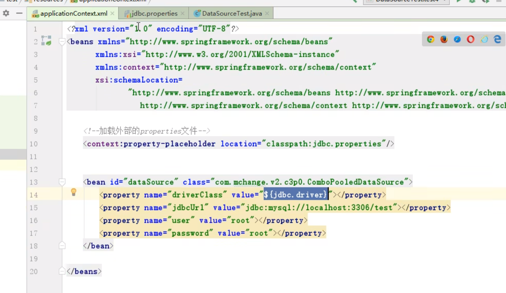Image resolution: width=506 pixels, height=293 pixels.
Task: Open preview in Safari browser icon
Action: (x=457, y=39)
